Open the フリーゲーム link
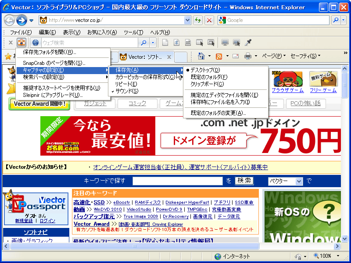Image resolution: width=351 pixels, height=263 pixels. click(x=323, y=90)
